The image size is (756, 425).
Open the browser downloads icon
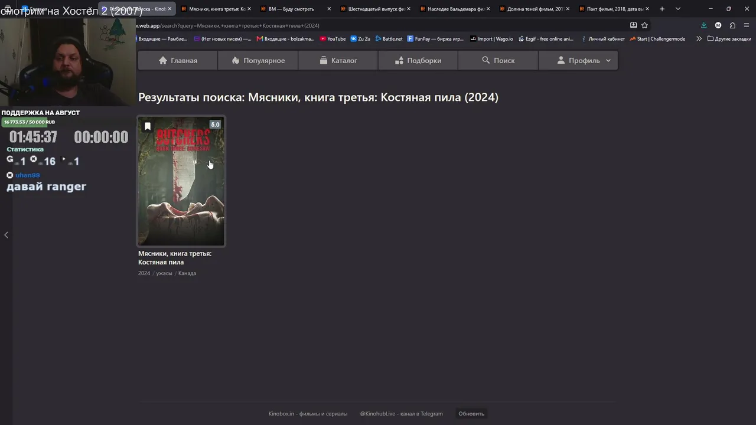(704, 25)
